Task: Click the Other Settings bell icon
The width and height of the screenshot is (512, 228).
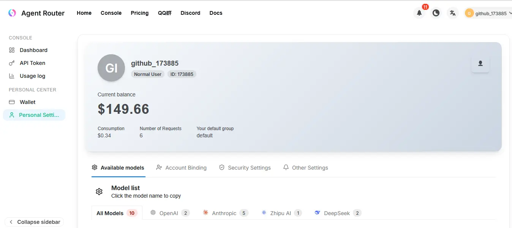Action: (286, 167)
